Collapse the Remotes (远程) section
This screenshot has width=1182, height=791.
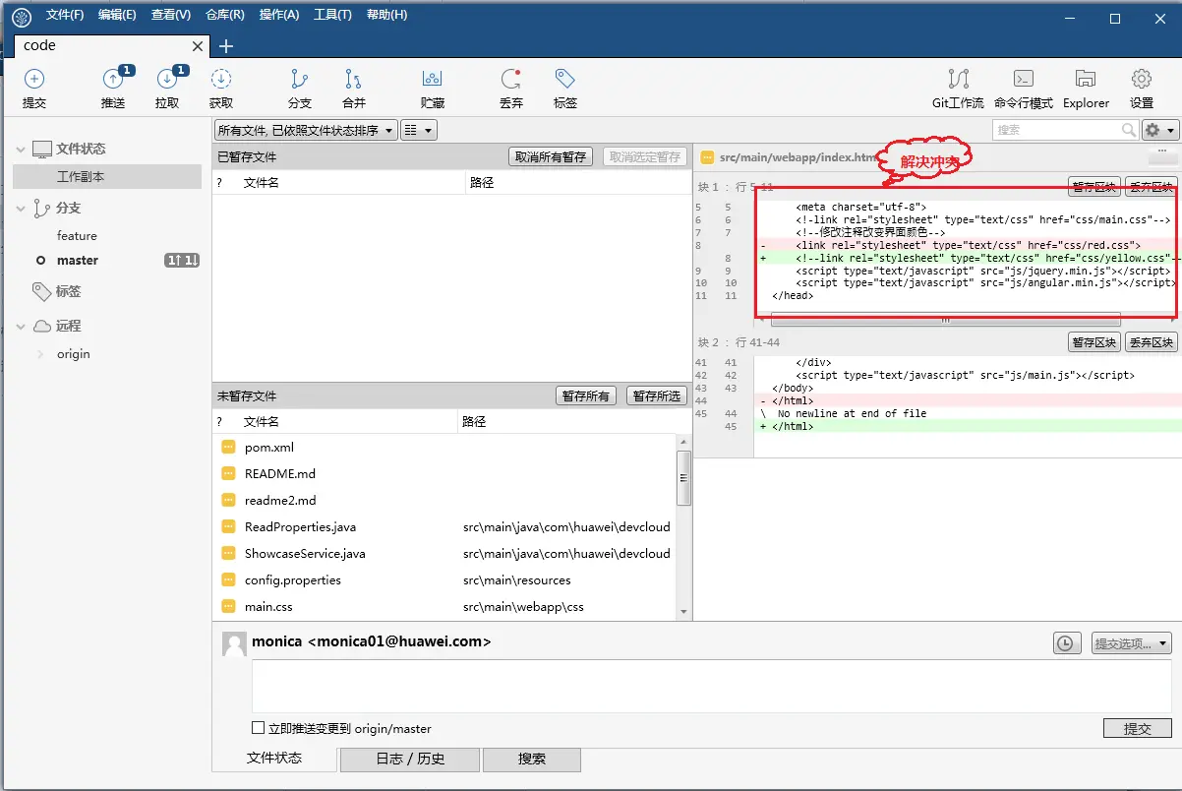click(21, 327)
